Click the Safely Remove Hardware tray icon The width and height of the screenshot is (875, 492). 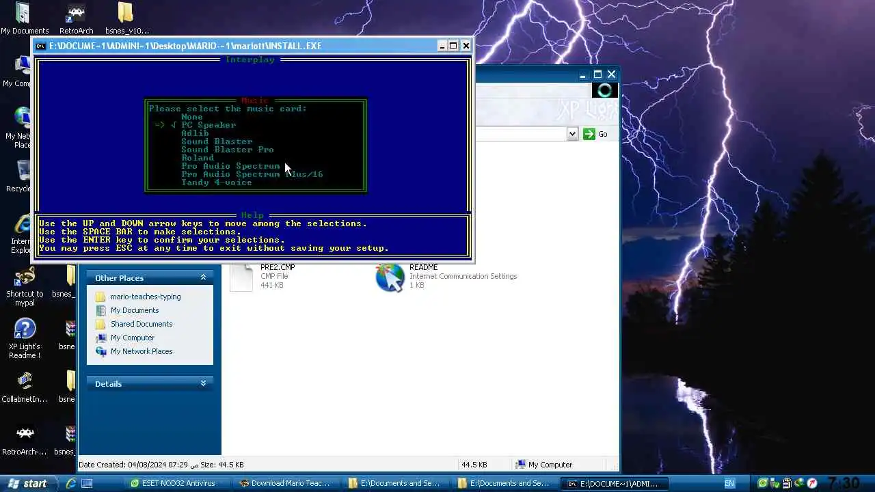(775, 483)
